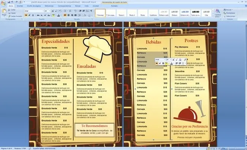
Task: Toggle italic (K) in ribbon
Action: point(30,15)
